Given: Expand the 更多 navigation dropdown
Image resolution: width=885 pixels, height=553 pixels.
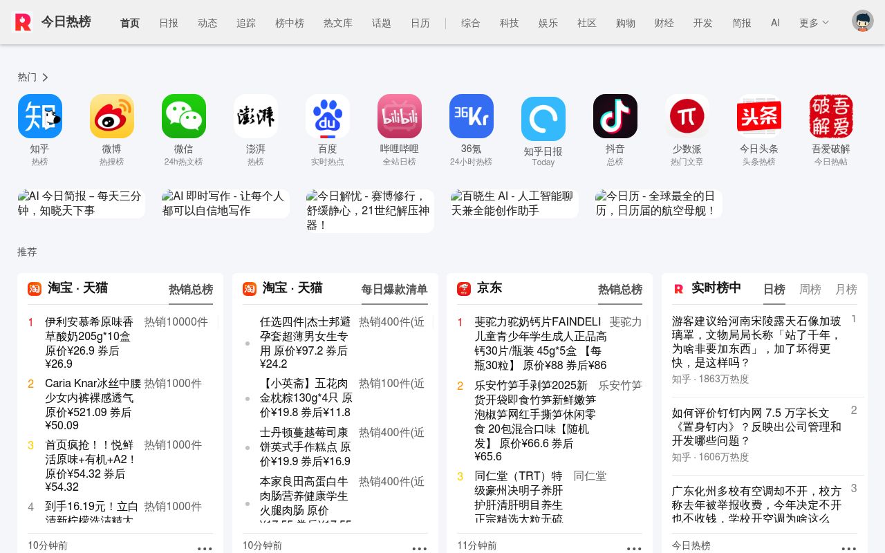Looking at the screenshot, I should (x=814, y=23).
